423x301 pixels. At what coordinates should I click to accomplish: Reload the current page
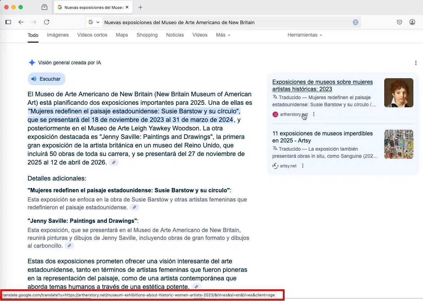click(47, 22)
